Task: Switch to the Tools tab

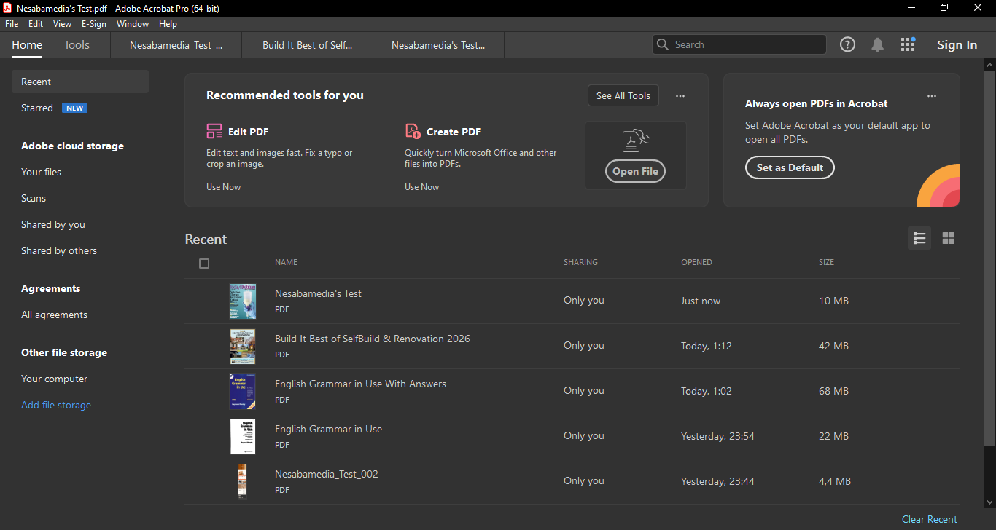Action: pyautogui.click(x=77, y=45)
